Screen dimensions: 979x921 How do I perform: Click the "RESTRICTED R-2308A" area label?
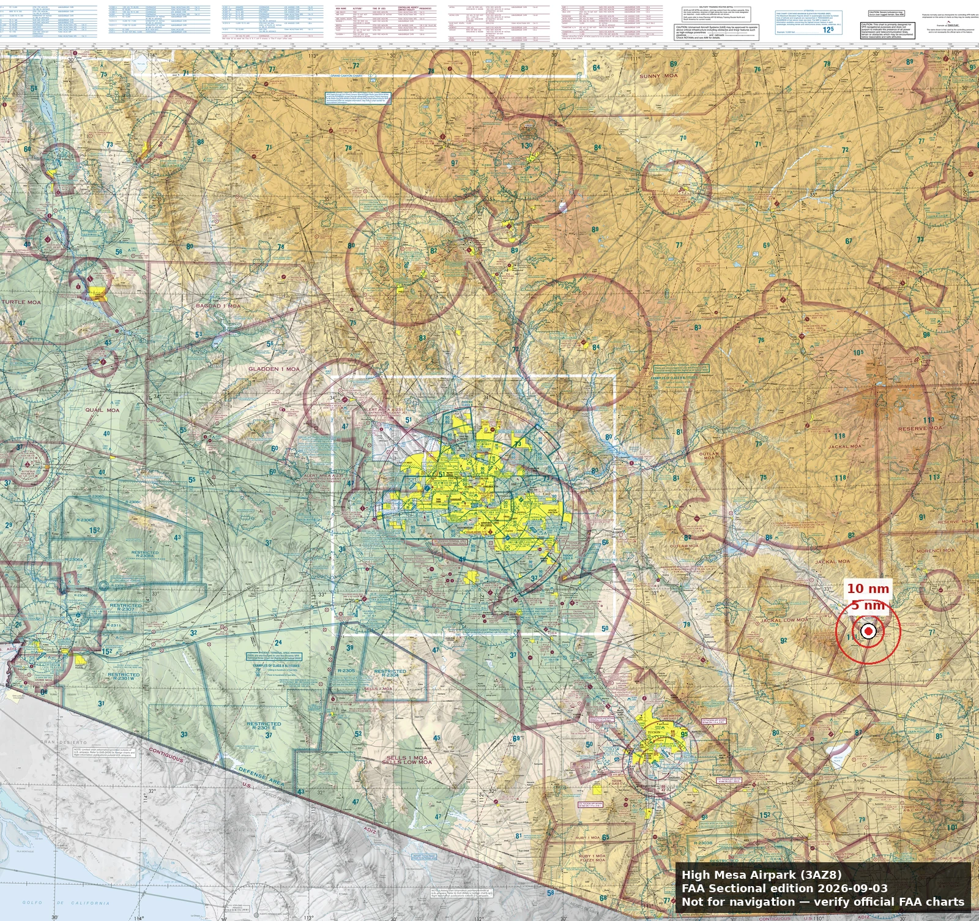[x=144, y=554]
